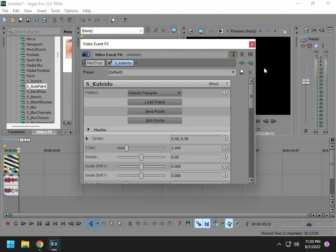Select the Zoom Edit tool
This screenshot has width=336, height=252.
(x=119, y=224)
